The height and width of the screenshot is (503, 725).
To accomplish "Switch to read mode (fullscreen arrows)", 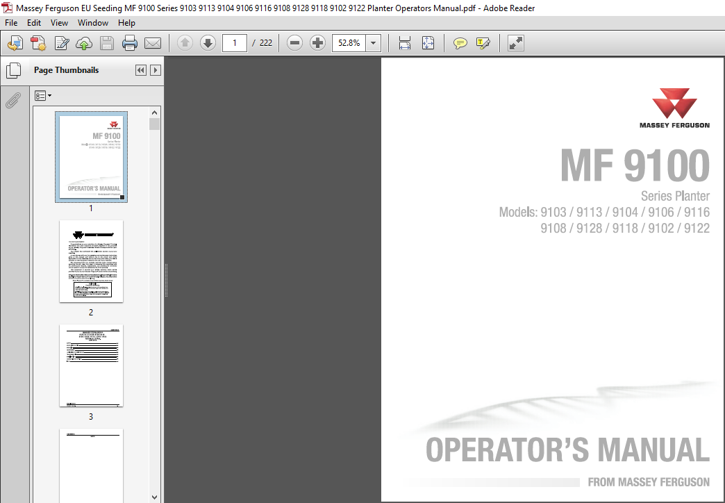I will coord(515,43).
